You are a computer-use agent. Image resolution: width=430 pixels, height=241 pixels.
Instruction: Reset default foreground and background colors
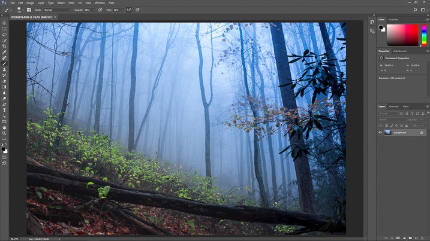[x=2, y=145]
